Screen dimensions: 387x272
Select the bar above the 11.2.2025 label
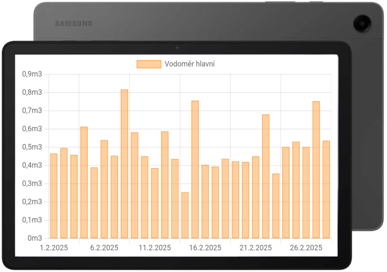(155, 203)
